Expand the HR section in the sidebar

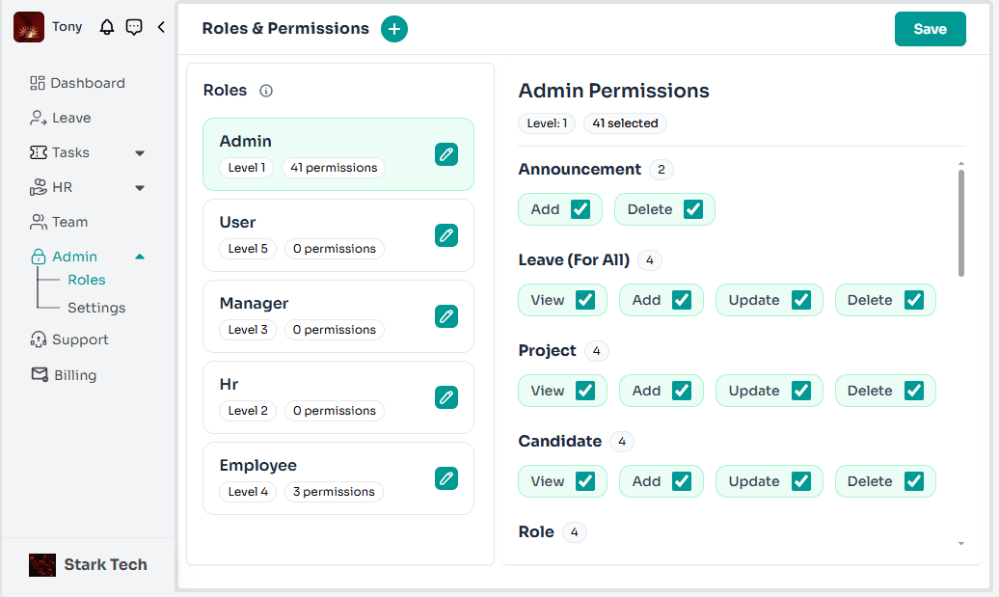point(65,187)
